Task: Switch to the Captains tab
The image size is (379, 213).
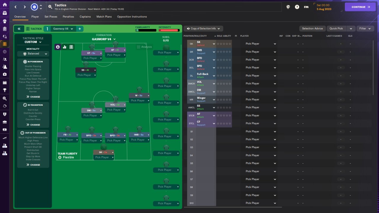Action: click(85, 17)
